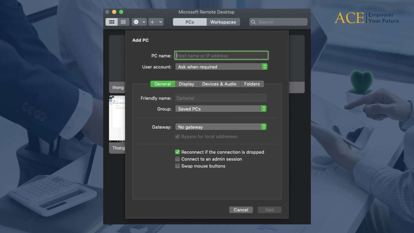
Task: Enable Swap mouse buttons
Action: coord(177,166)
